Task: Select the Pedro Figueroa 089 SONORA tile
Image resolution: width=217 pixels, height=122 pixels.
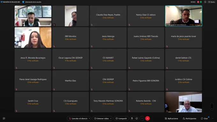Action: [x=146, y=80]
